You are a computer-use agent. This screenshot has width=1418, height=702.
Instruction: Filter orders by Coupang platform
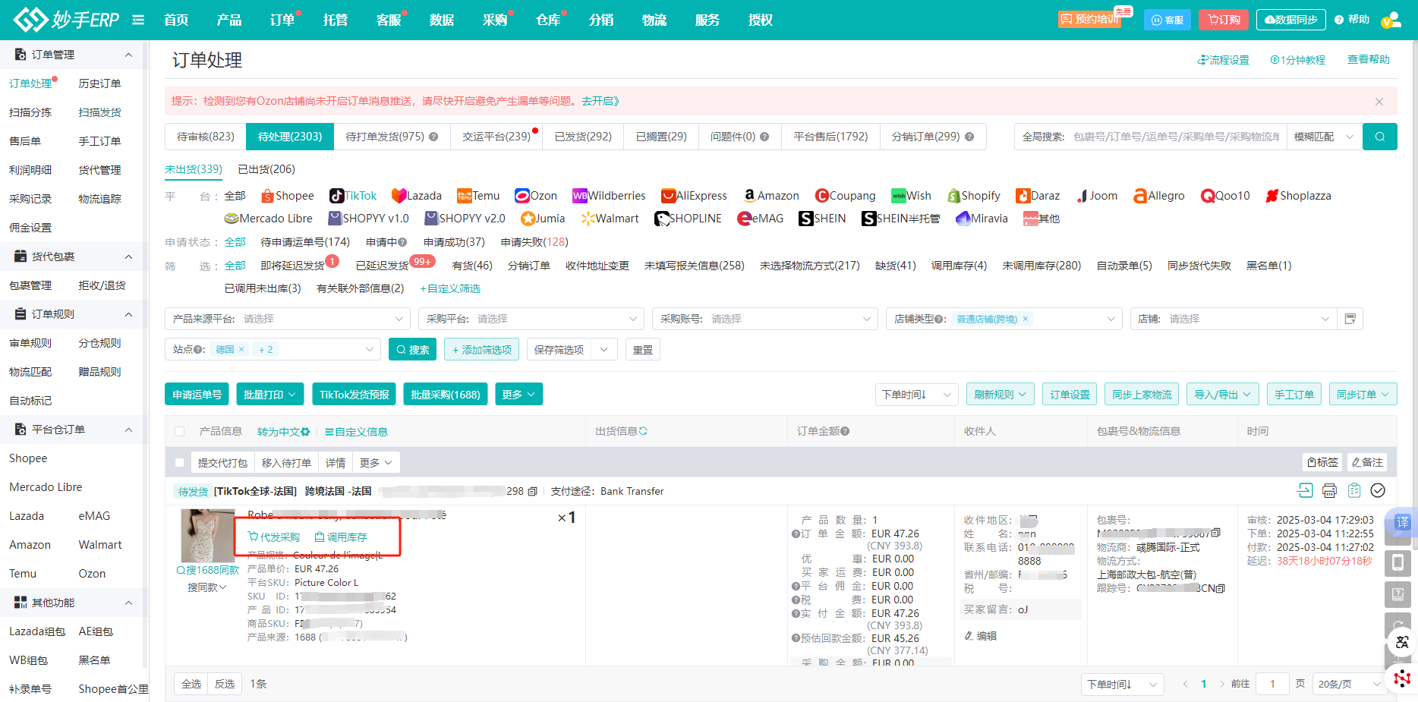(845, 196)
